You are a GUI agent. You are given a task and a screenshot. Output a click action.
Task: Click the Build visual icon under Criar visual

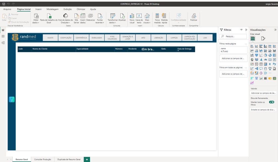click(253, 38)
